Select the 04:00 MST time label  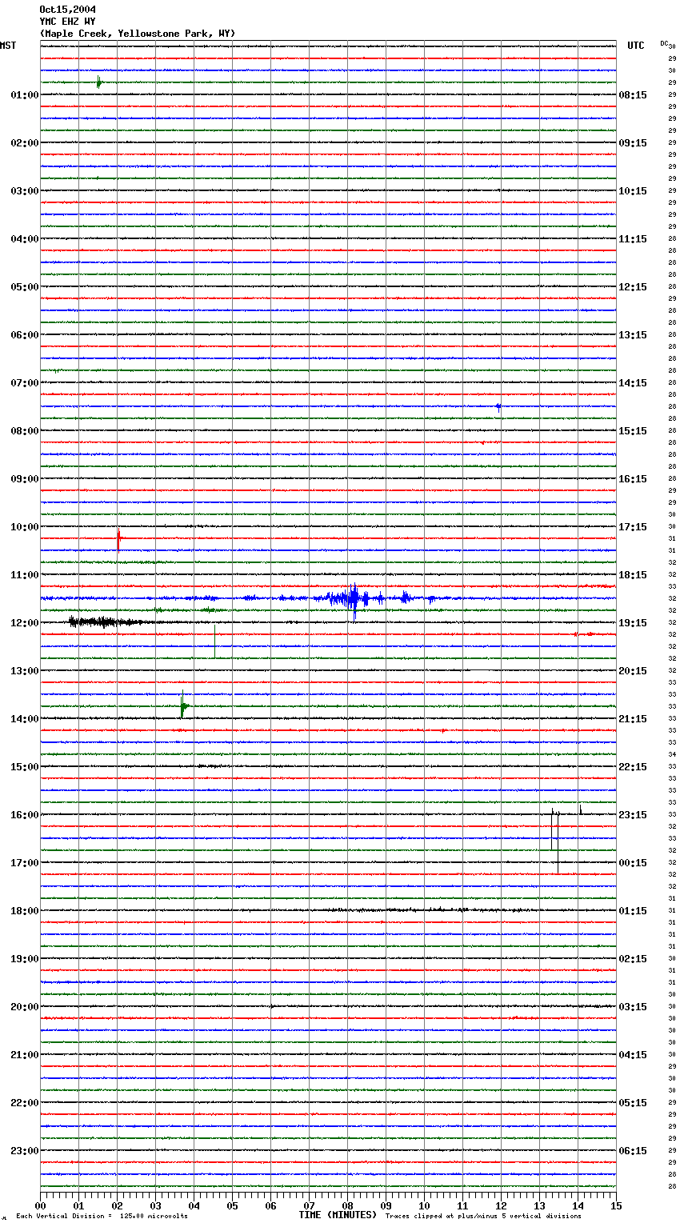tap(25, 239)
